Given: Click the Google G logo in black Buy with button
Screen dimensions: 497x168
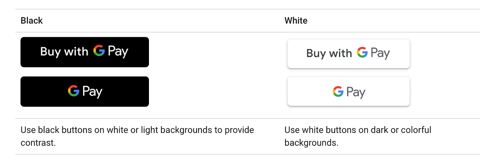Looking at the screenshot, I should tap(99, 51).
